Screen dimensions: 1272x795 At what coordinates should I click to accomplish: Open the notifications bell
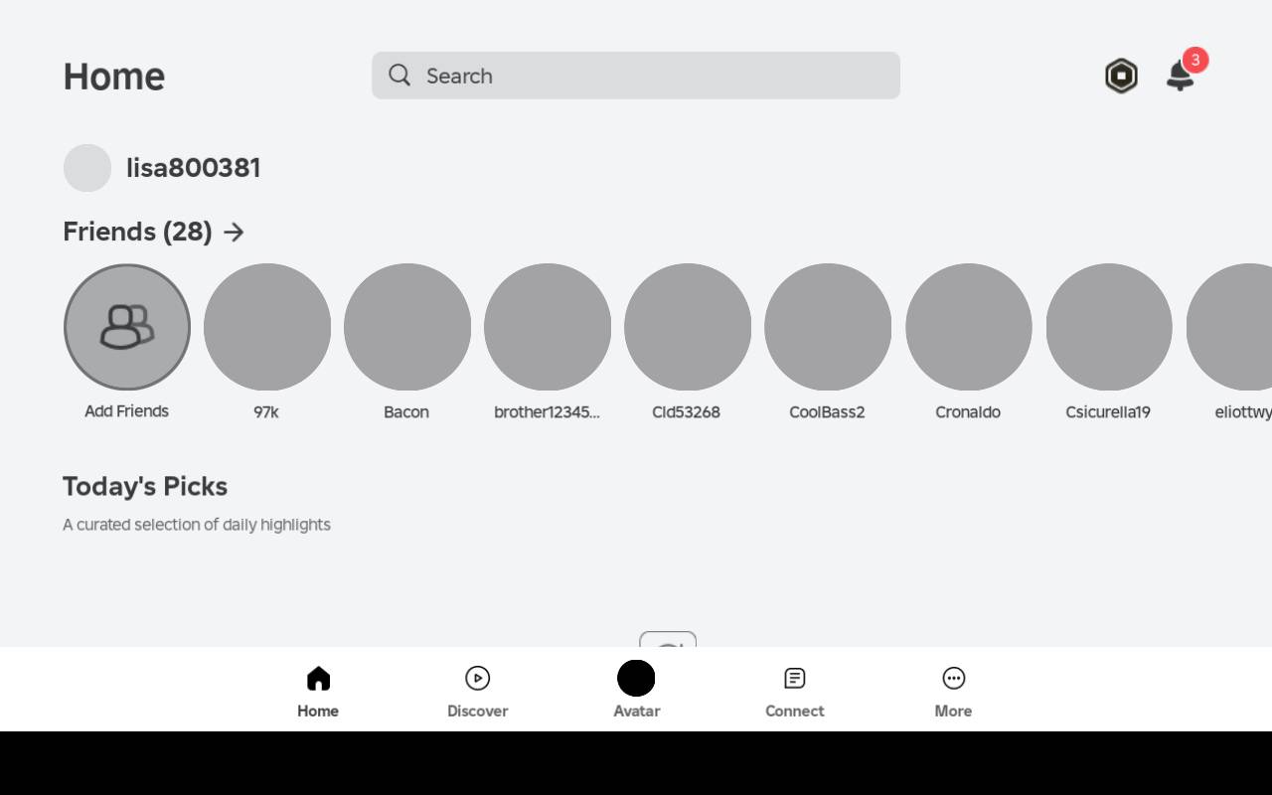[1181, 76]
